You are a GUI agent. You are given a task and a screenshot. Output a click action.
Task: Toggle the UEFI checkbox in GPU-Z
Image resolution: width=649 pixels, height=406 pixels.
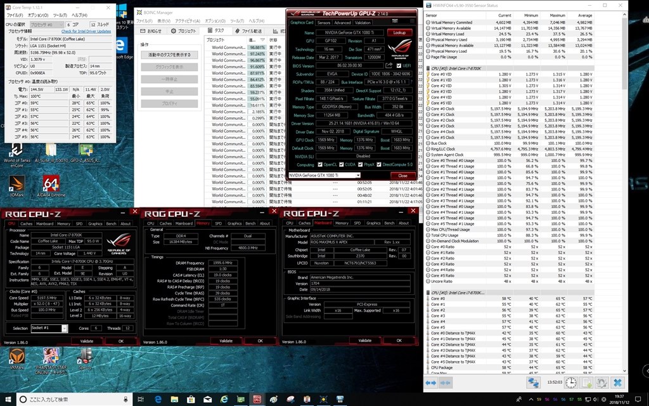coord(399,66)
